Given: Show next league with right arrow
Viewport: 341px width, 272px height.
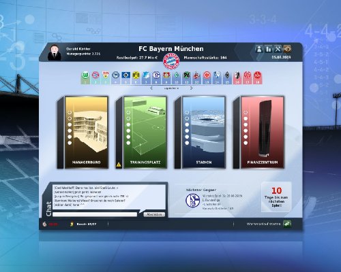Looking at the screenshot, I should point(192,88).
